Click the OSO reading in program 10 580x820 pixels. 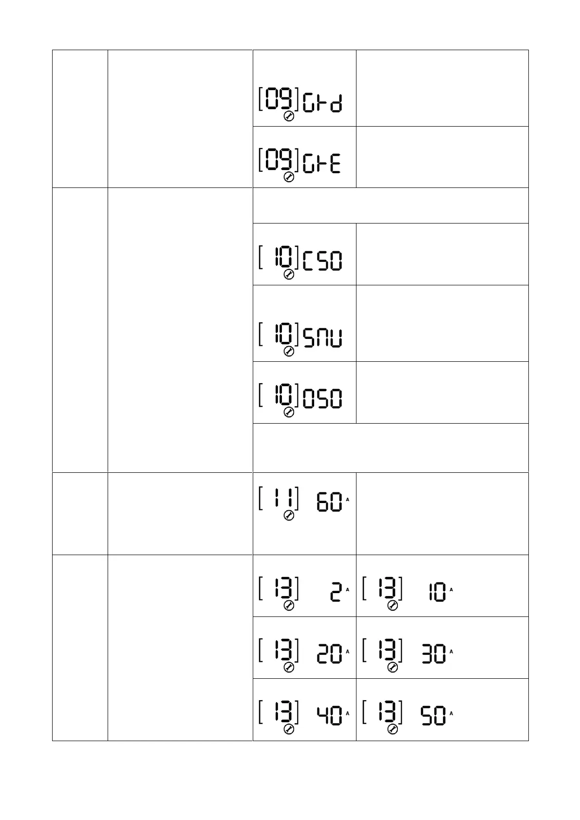click(x=322, y=399)
